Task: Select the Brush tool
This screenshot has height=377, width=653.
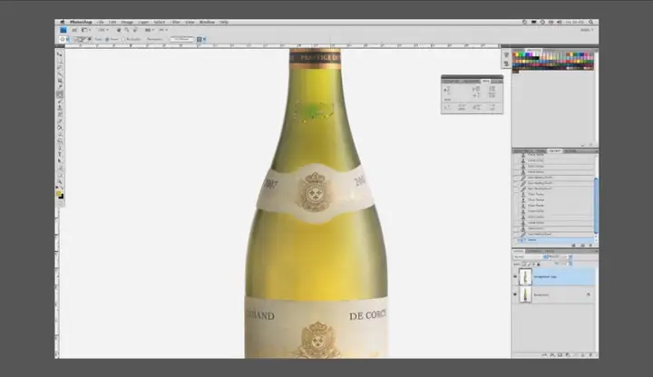Action: pyautogui.click(x=60, y=101)
